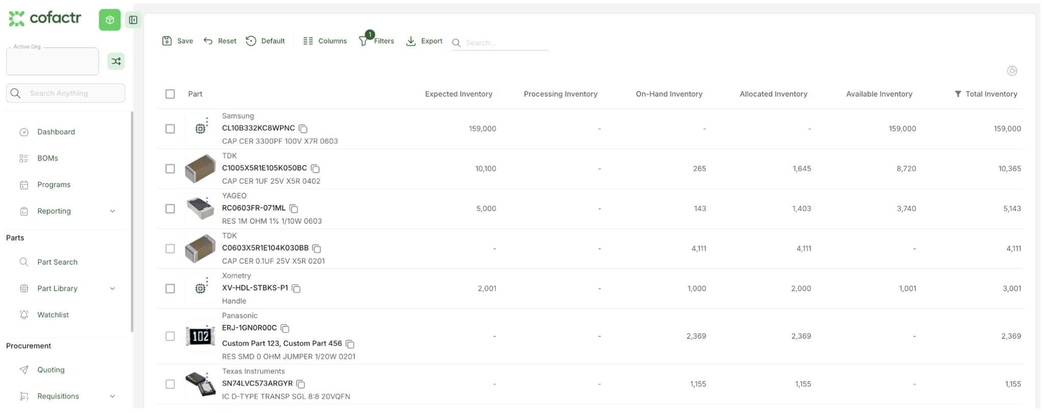1042x413 pixels.
Task: Open the Watchlist page
Action: pyautogui.click(x=53, y=315)
